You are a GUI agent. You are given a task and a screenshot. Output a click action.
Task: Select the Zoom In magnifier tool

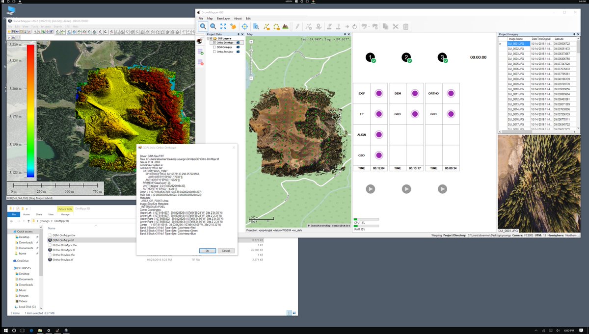tap(203, 26)
